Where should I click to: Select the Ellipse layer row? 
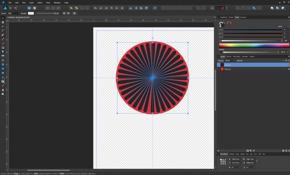pyautogui.click(x=253, y=69)
